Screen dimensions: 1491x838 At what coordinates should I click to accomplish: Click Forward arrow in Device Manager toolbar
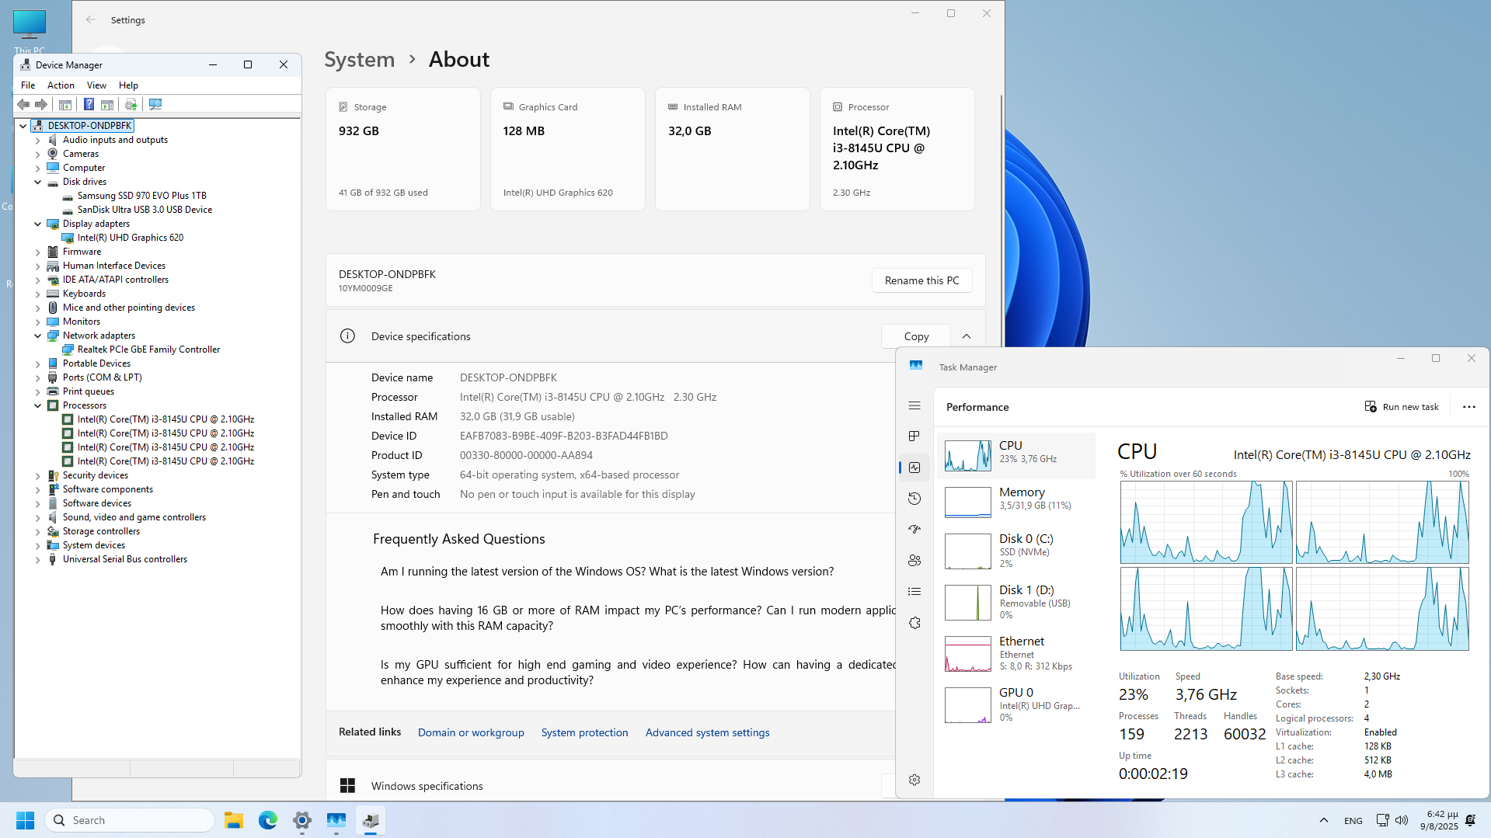point(41,104)
